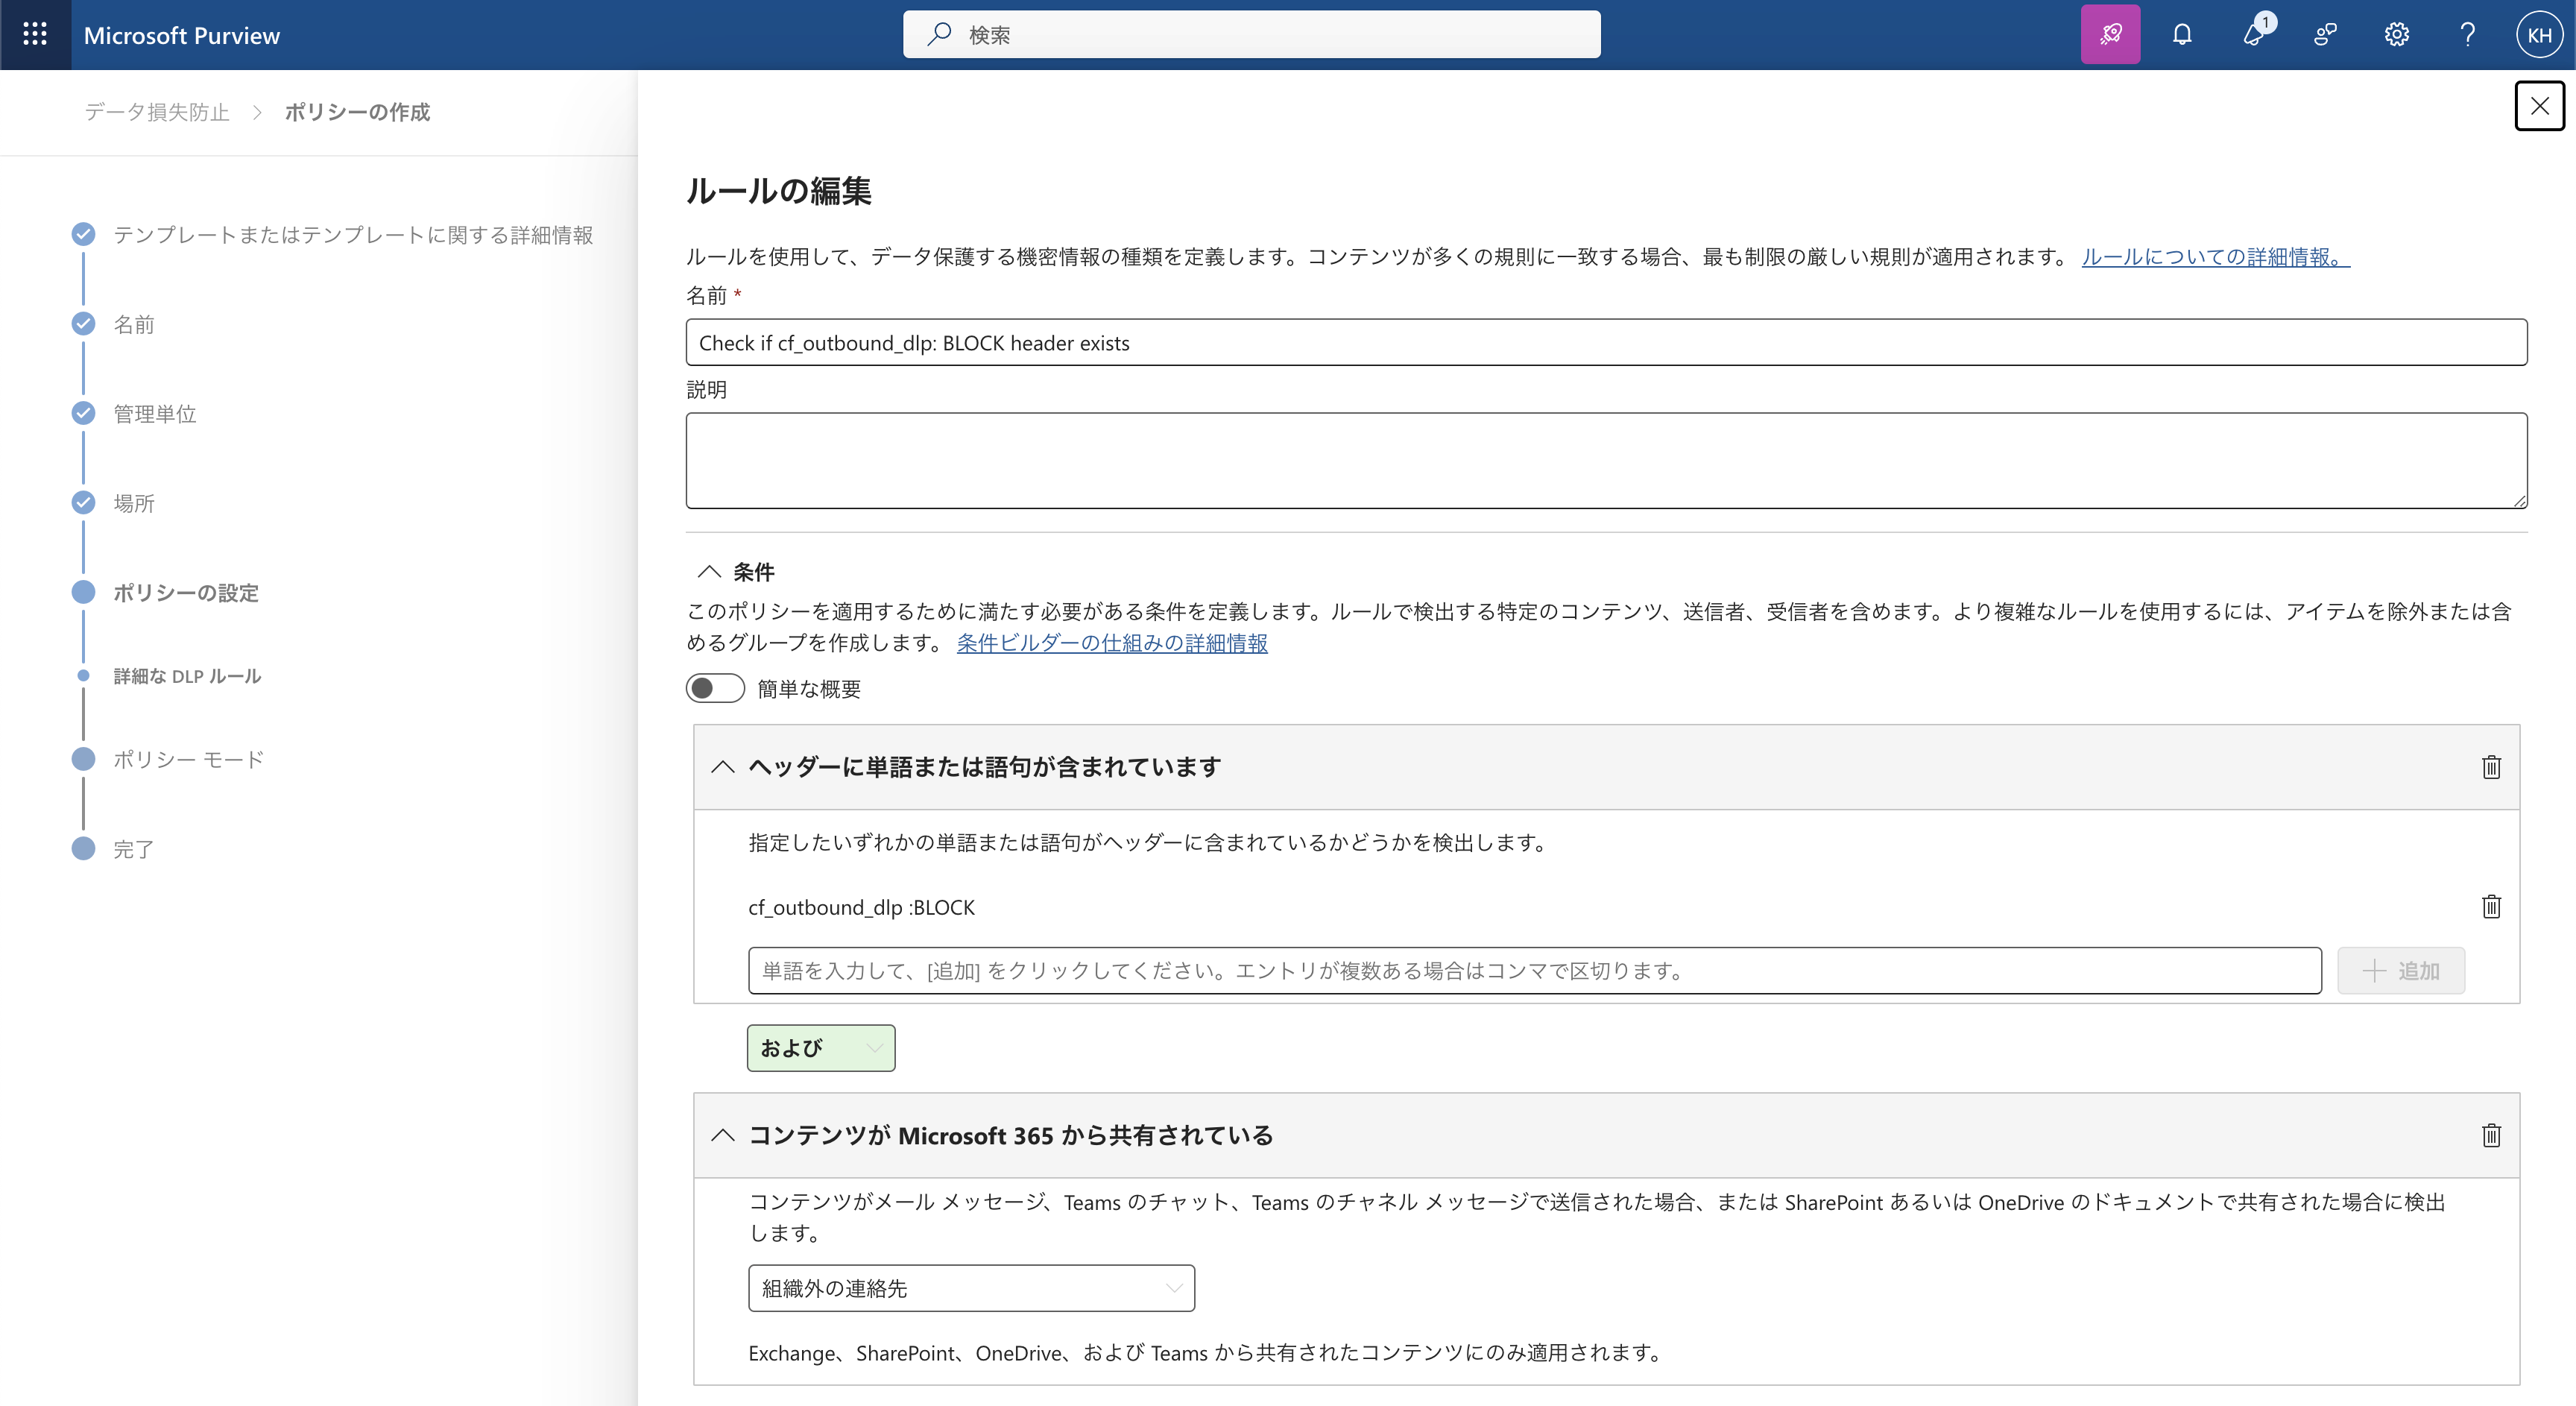Image resolution: width=2576 pixels, height=1406 pixels.
Task: Go to the 場所 wizard step
Action: click(x=133, y=503)
